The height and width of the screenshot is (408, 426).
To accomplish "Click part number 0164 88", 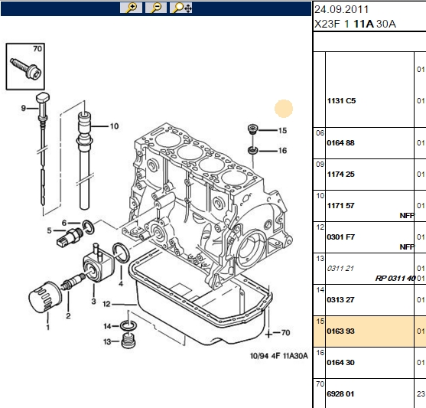I will click(x=340, y=143).
